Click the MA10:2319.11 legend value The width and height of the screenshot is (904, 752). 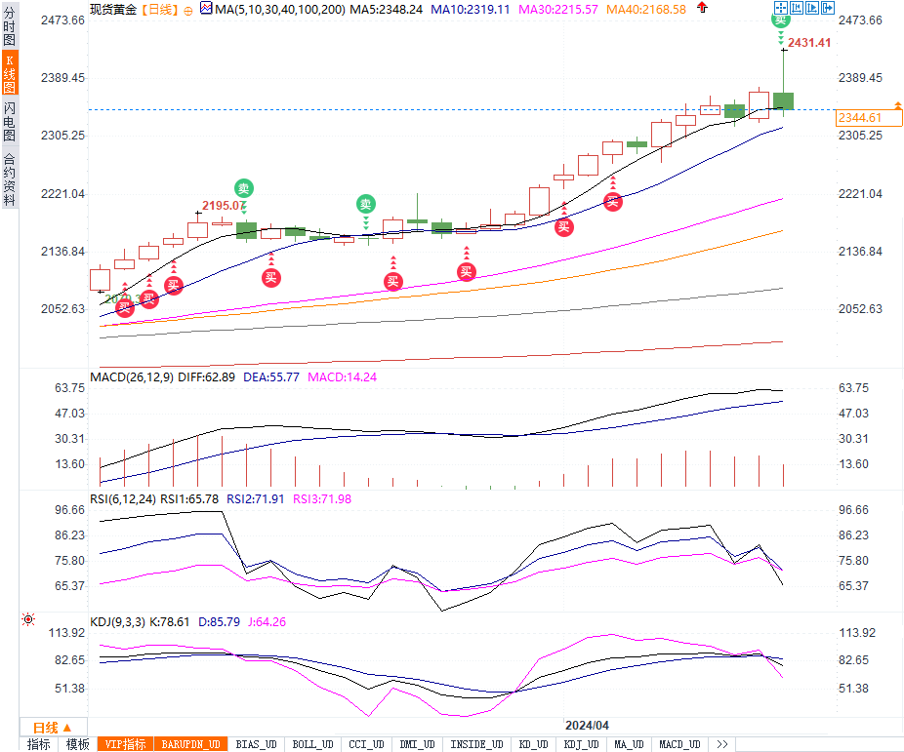(471, 10)
